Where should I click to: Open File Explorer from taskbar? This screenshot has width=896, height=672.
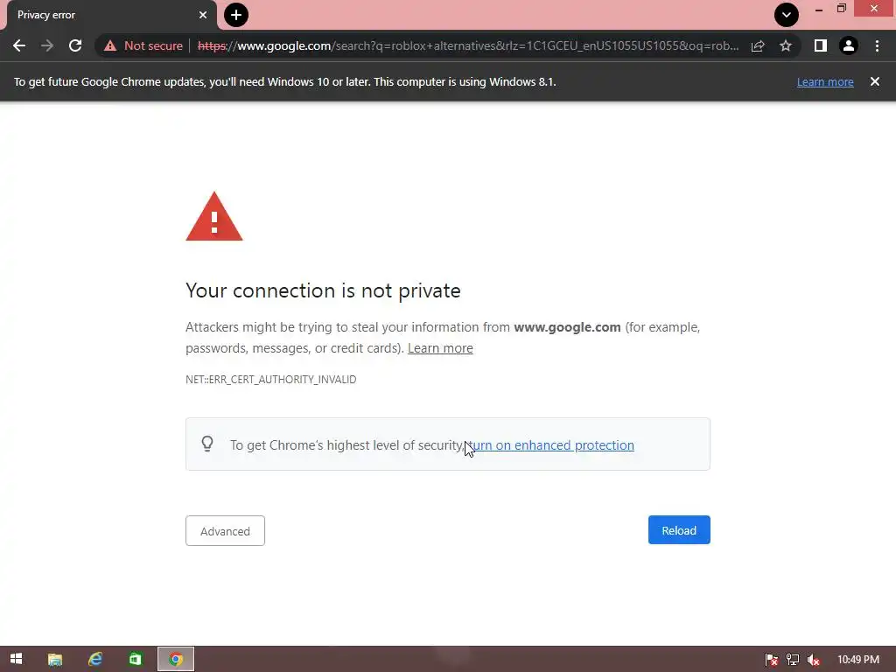[55, 660]
